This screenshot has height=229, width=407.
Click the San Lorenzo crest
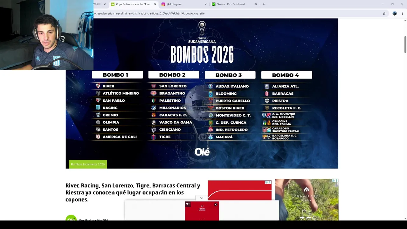[154, 86]
